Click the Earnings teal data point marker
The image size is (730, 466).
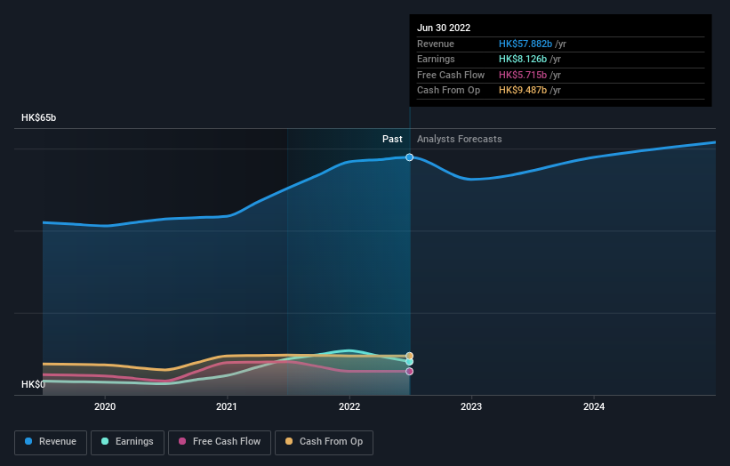(x=409, y=362)
